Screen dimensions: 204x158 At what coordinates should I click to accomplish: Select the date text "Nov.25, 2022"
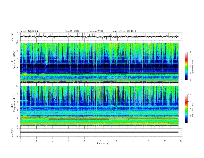click(x=72, y=31)
